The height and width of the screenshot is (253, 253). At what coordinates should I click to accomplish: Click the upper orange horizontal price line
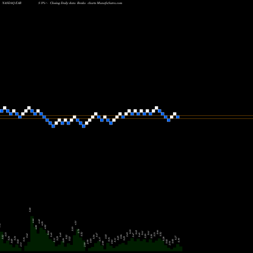(x=126, y=116)
